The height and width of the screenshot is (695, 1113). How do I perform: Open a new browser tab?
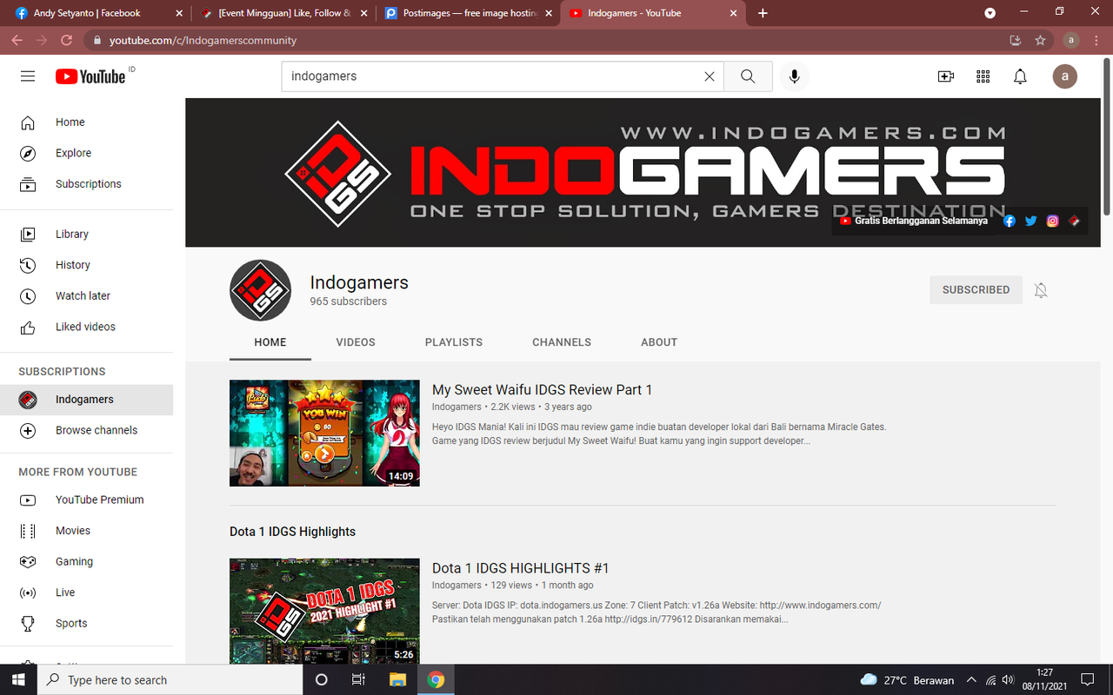763,13
